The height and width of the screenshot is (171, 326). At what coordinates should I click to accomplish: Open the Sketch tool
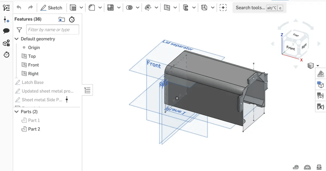[51, 8]
